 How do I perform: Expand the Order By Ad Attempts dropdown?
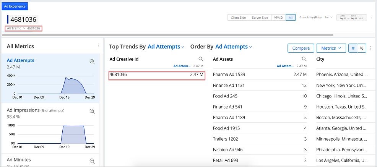(x=233, y=47)
